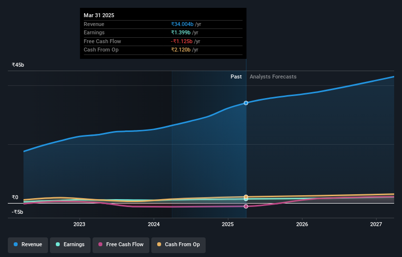This screenshot has width=402, height=257.
Task: Click the -₹5b y-axis label
Action: 18,212
